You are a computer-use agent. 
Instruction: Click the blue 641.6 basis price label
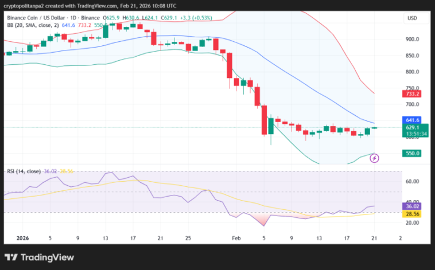pos(414,120)
